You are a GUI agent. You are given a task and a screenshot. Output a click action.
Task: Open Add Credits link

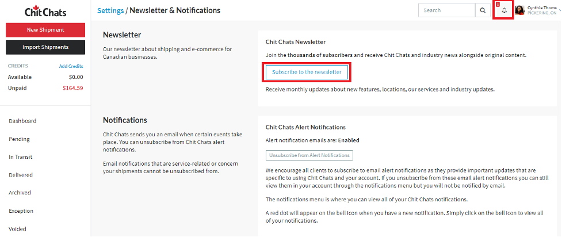[71, 66]
